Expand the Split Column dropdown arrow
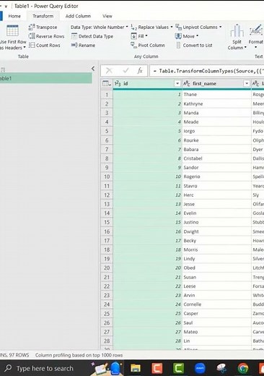The width and height of the screenshot is (264, 376). pos(245,48)
